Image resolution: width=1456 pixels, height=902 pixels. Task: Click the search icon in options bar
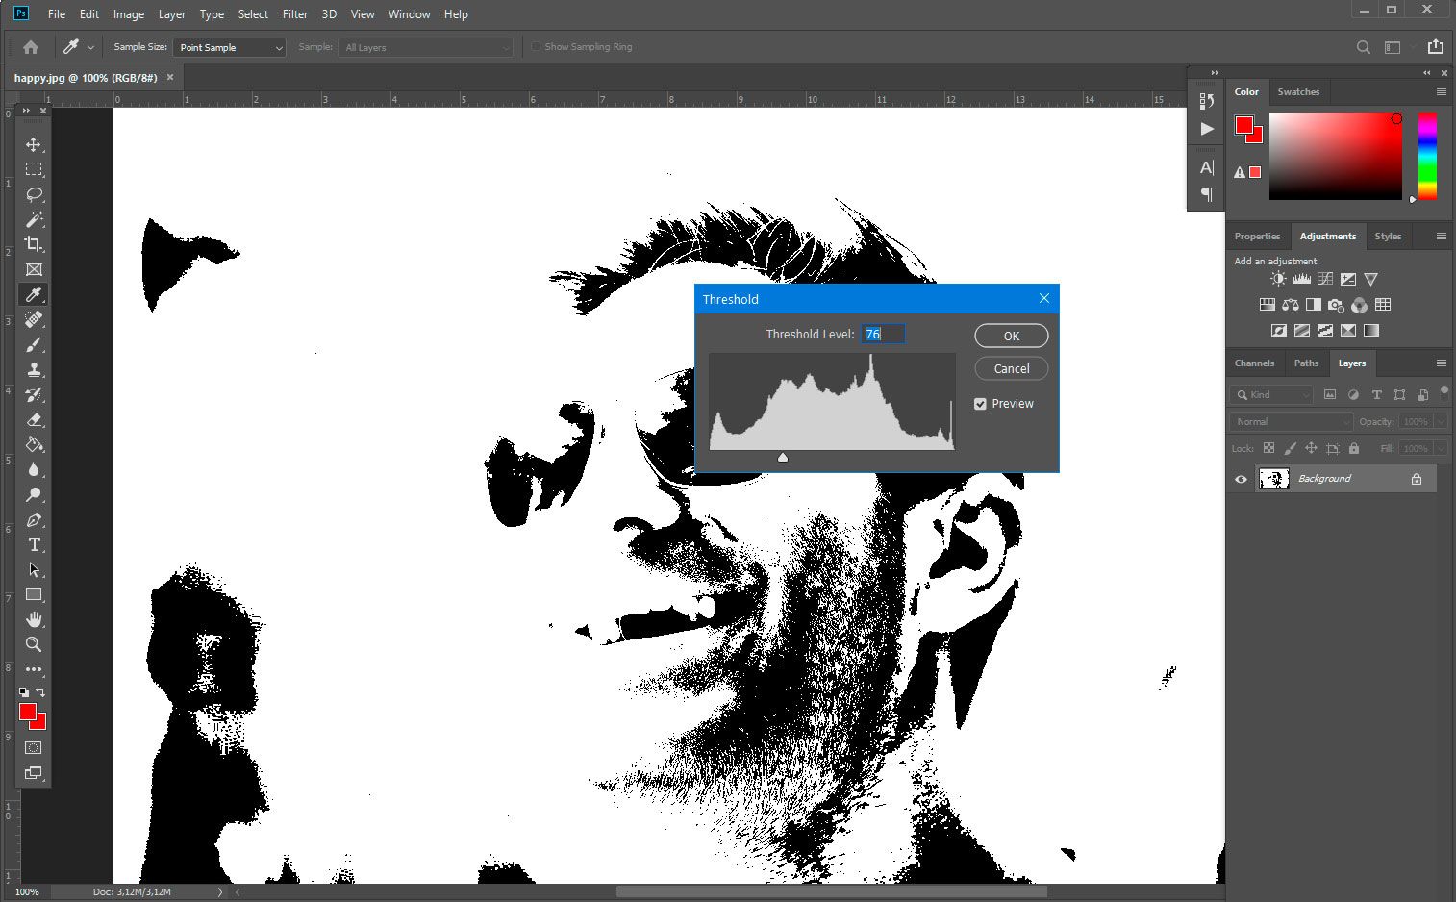pos(1363,47)
